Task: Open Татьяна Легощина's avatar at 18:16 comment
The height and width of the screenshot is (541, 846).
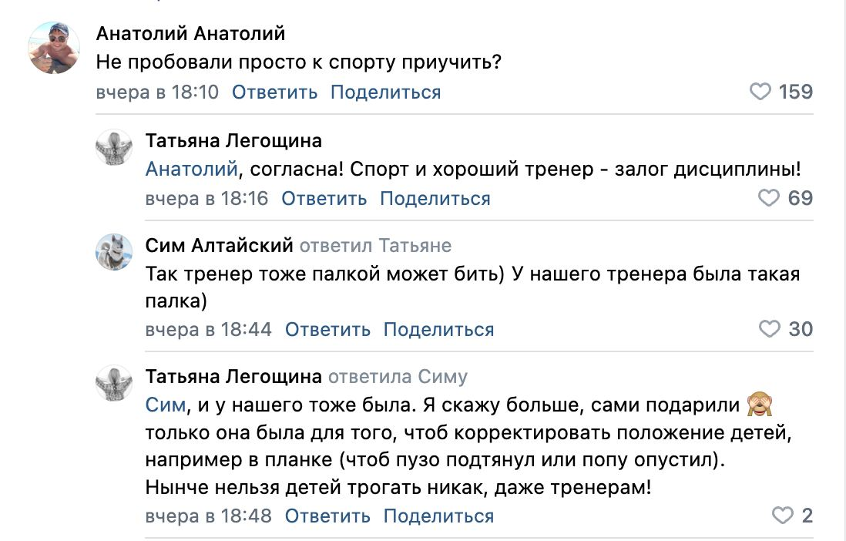Action: click(x=114, y=147)
